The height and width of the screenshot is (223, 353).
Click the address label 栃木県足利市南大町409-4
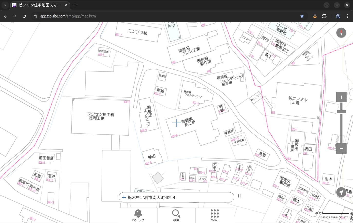(x=152, y=198)
